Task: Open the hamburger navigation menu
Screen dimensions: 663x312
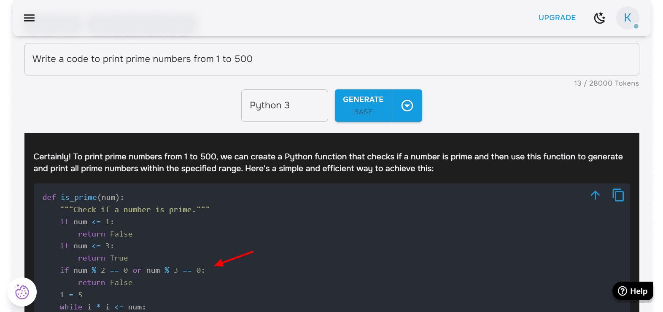Action: (29, 18)
